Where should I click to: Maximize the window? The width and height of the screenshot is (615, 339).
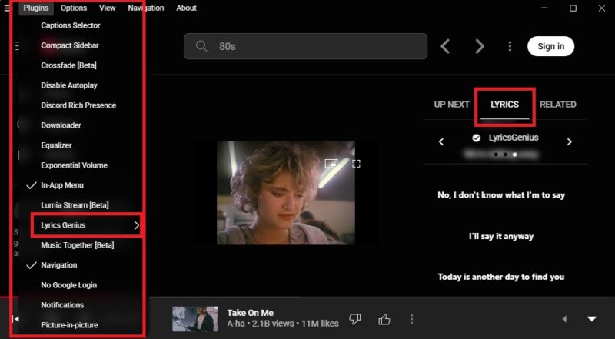point(573,8)
